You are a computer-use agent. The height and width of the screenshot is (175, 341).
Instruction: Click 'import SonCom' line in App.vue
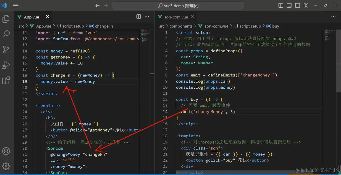(88, 39)
